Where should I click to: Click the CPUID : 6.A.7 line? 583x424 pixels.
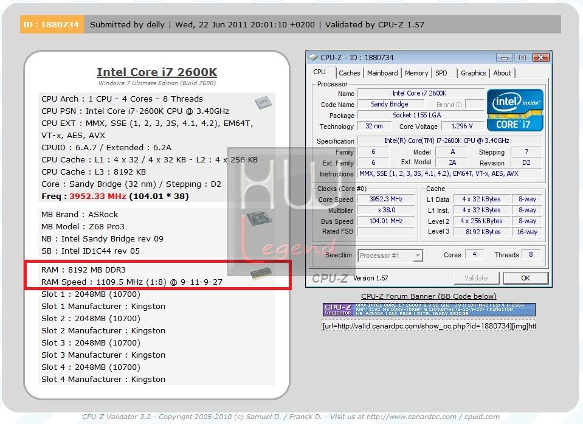pyautogui.click(x=106, y=148)
